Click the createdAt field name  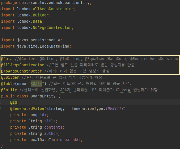point(70,140)
